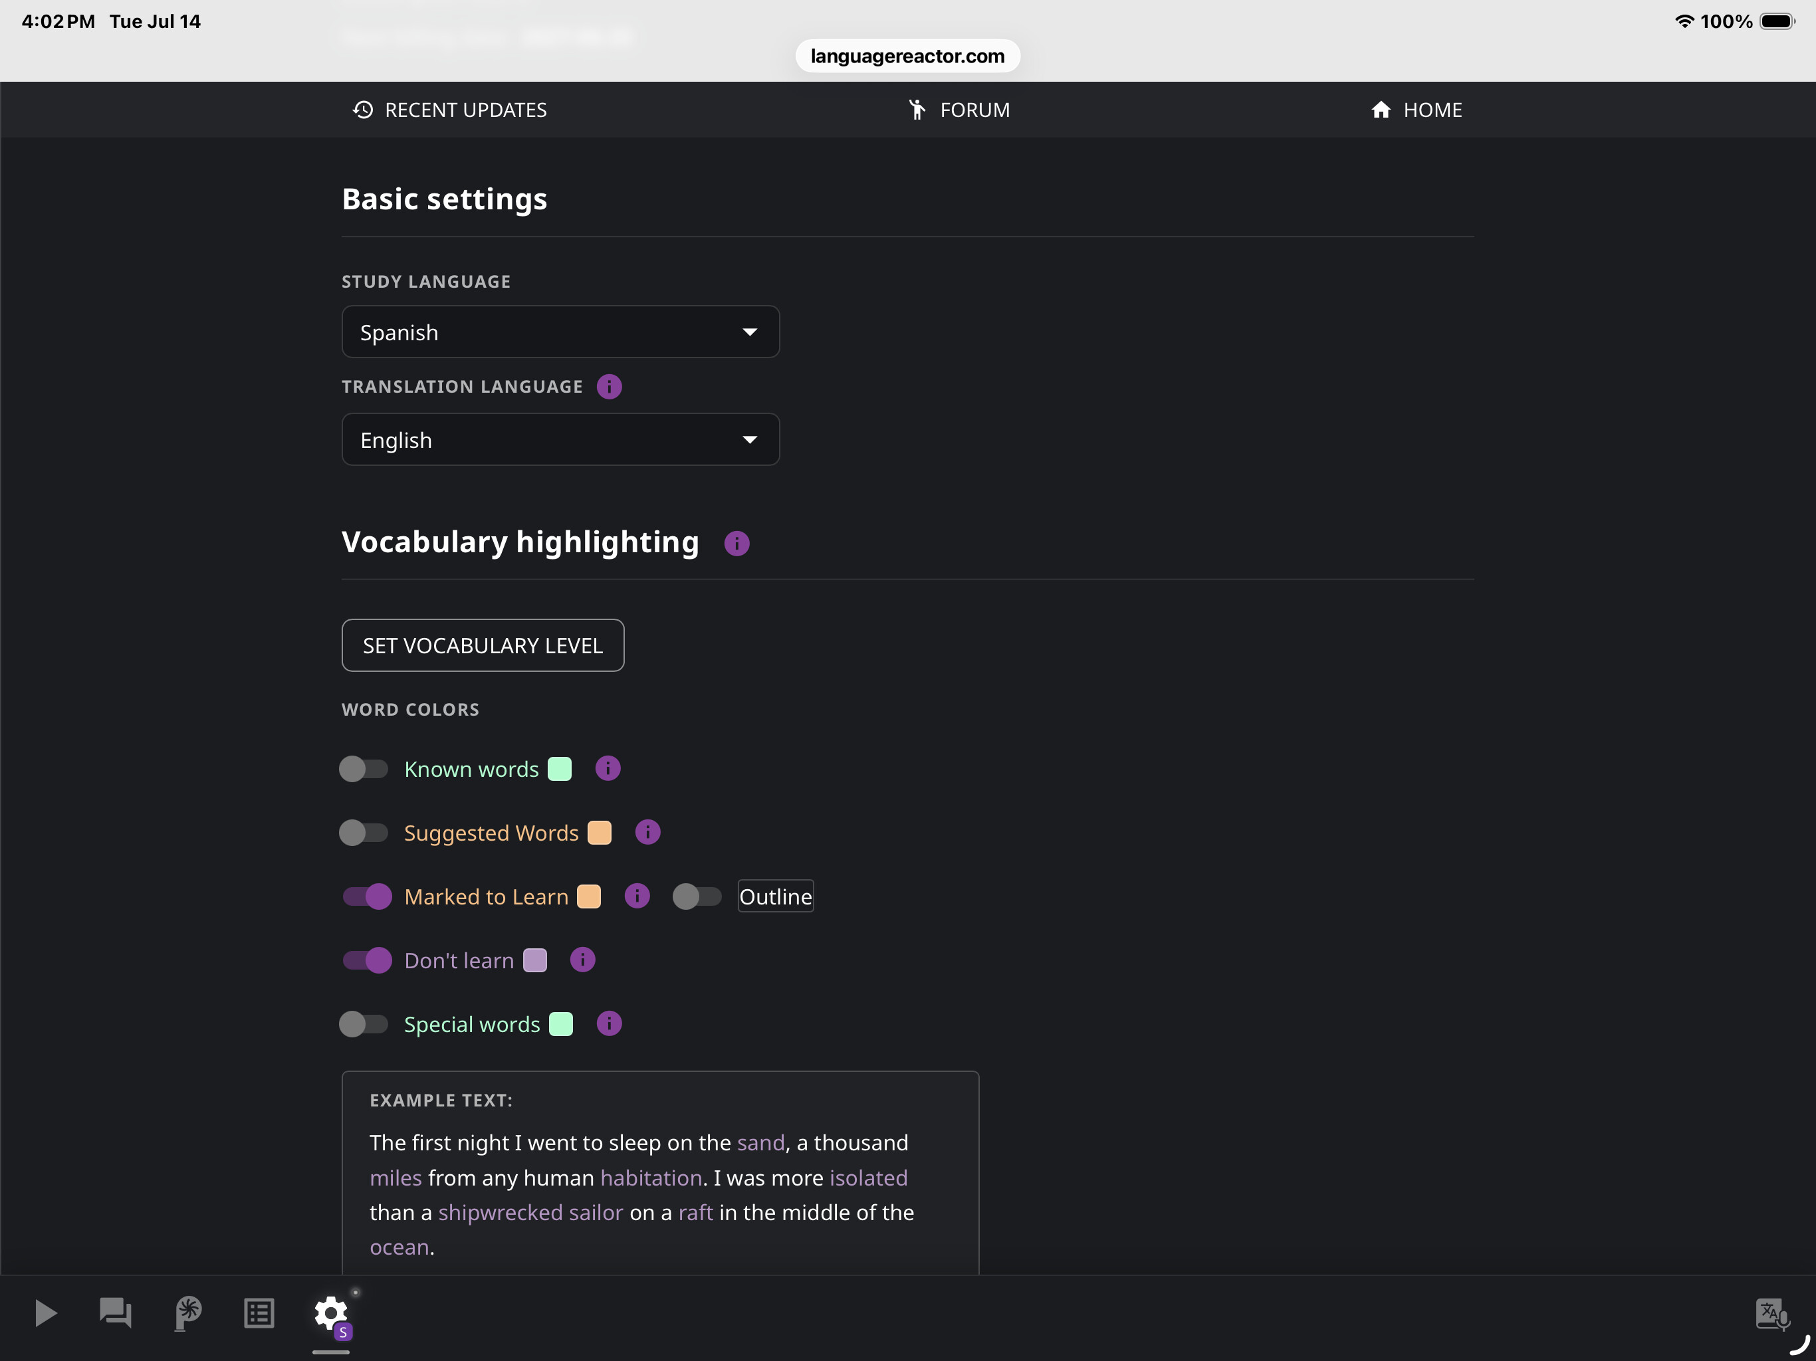Open the Forum page
Viewport: 1816px width, 1361px height.
[959, 110]
